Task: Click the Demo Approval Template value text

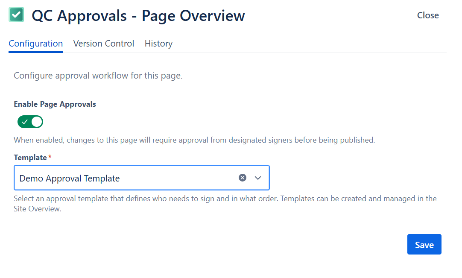Action: (x=70, y=178)
